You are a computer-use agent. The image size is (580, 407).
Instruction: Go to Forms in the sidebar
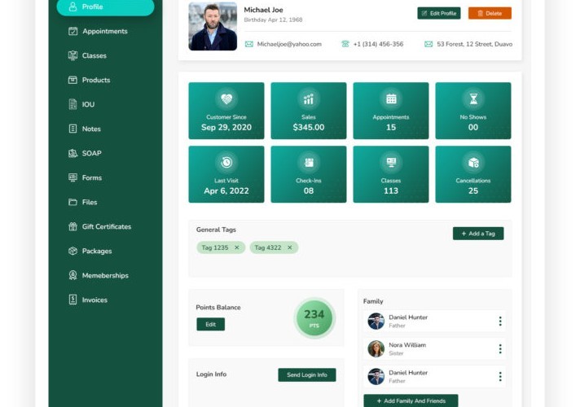[92, 177]
